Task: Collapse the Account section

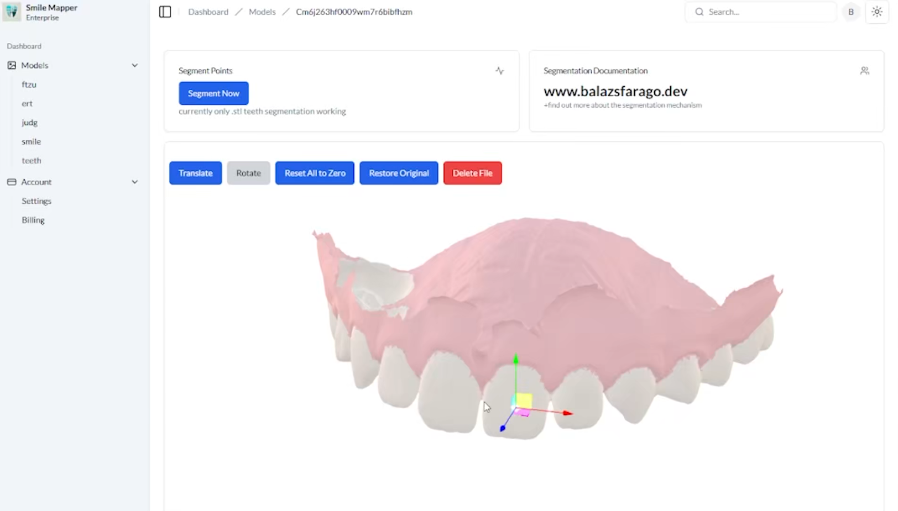Action: pyautogui.click(x=134, y=181)
